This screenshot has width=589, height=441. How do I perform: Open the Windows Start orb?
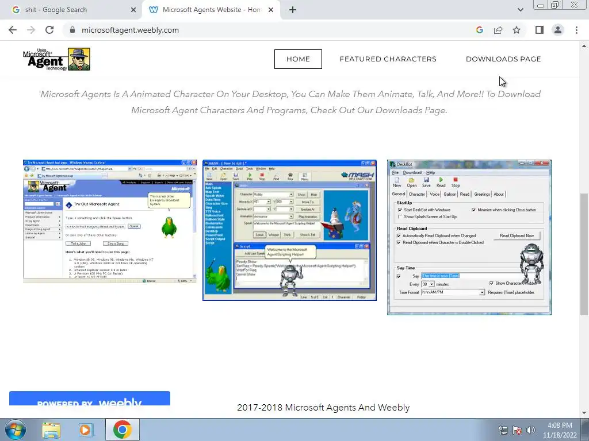[x=15, y=430]
